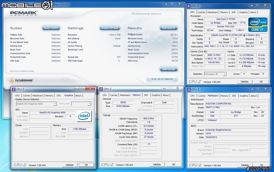Switch to About tab in Memory CPU-Z window
This screenshot has height=172, width=274.
[166, 95]
